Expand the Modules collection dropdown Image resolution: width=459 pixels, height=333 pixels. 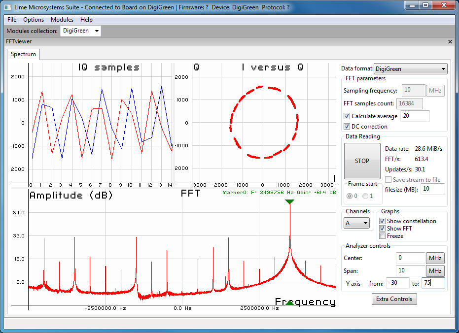coord(80,31)
